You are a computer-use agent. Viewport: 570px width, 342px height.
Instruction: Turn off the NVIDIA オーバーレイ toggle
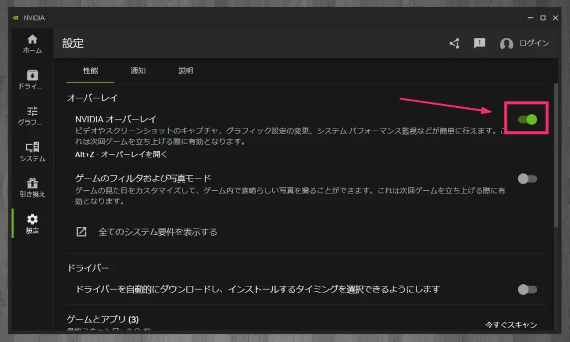[527, 119]
